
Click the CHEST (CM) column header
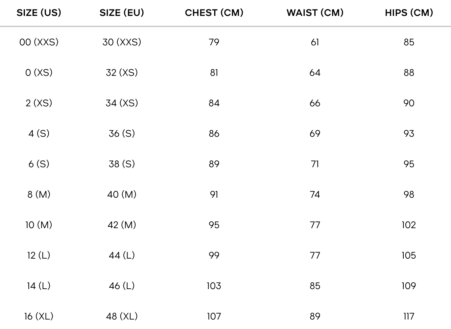coord(214,13)
